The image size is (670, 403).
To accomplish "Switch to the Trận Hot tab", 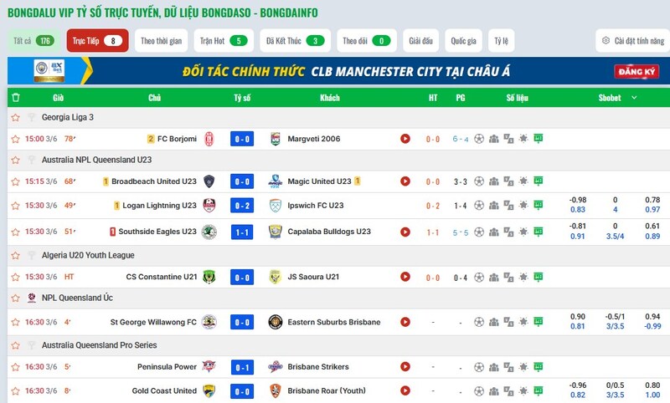I will coord(224,41).
